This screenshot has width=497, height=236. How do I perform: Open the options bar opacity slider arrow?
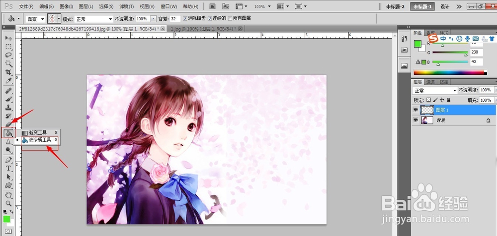pyautogui.click(x=154, y=19)
